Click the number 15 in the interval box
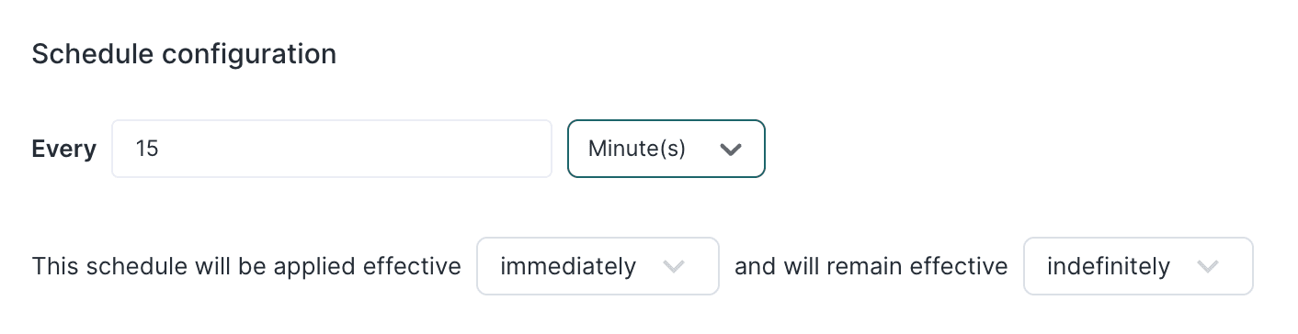Viewport: 1298px width, 334px height. 147,149
